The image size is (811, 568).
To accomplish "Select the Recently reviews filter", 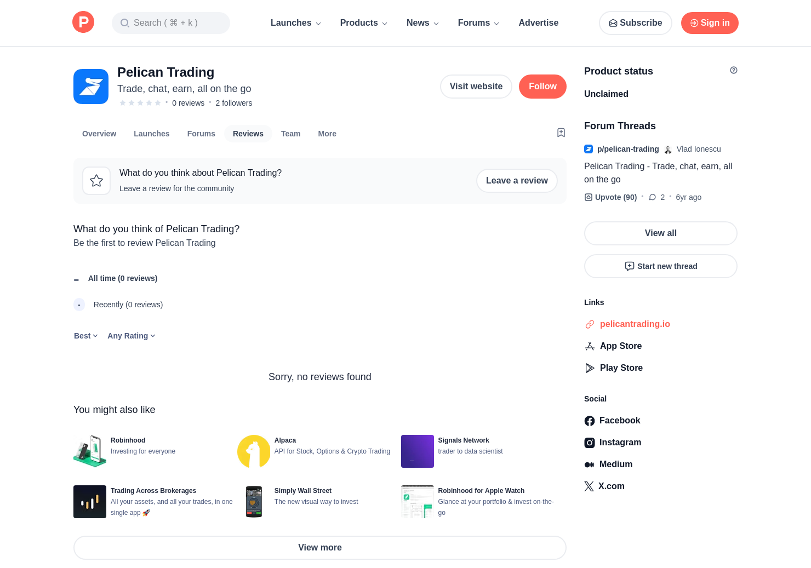I will click(x=128, y=305).
